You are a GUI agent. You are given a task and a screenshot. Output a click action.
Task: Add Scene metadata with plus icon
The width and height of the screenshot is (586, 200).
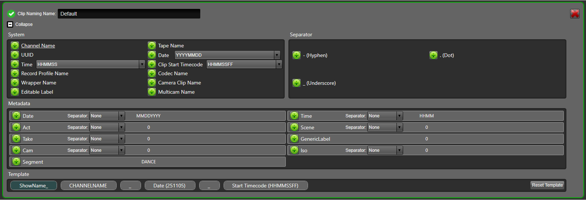(x=294, y=127)
